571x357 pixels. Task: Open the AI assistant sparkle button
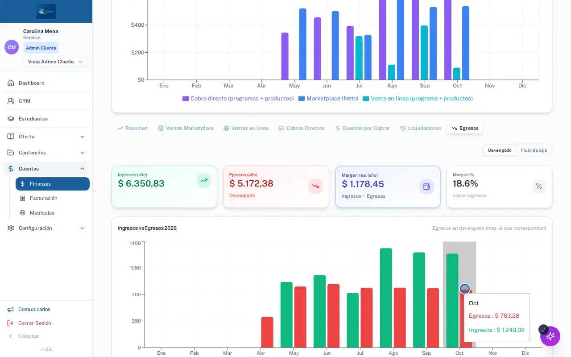(x=550, y=336)
